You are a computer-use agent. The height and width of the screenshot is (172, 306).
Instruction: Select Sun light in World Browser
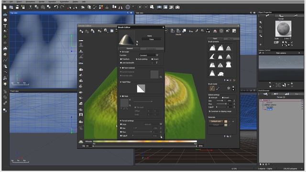[270, 107]
